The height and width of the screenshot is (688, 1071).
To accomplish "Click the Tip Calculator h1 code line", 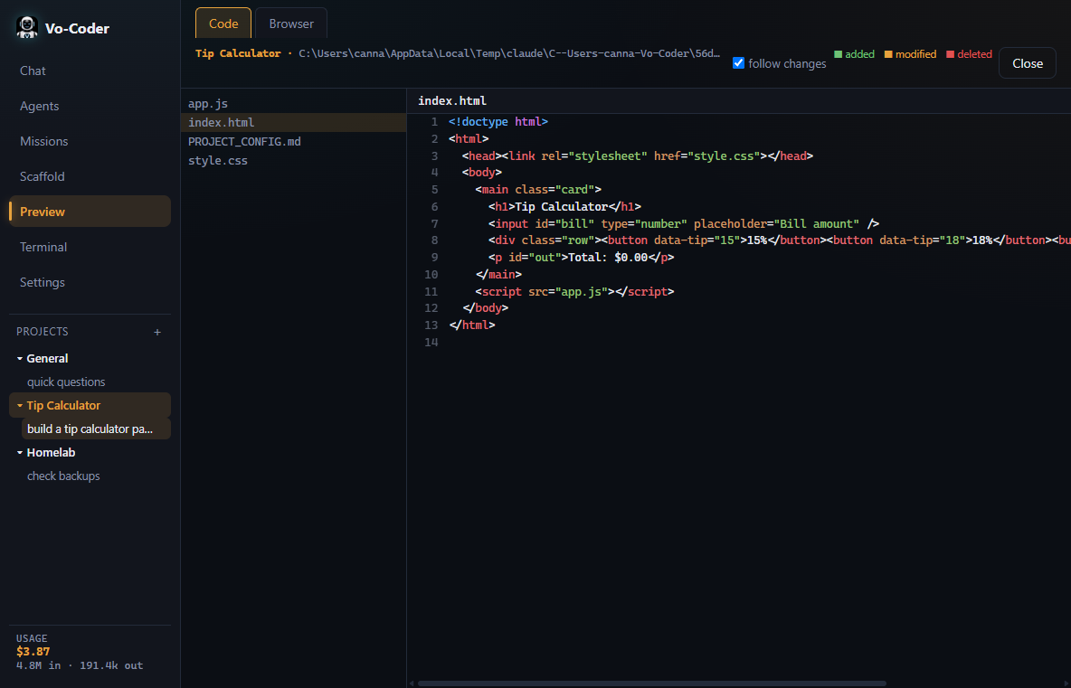I will coord(564,207).
